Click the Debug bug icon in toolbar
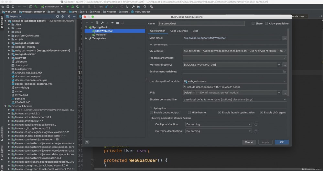 pyautogui.click(x=72, y=6)
